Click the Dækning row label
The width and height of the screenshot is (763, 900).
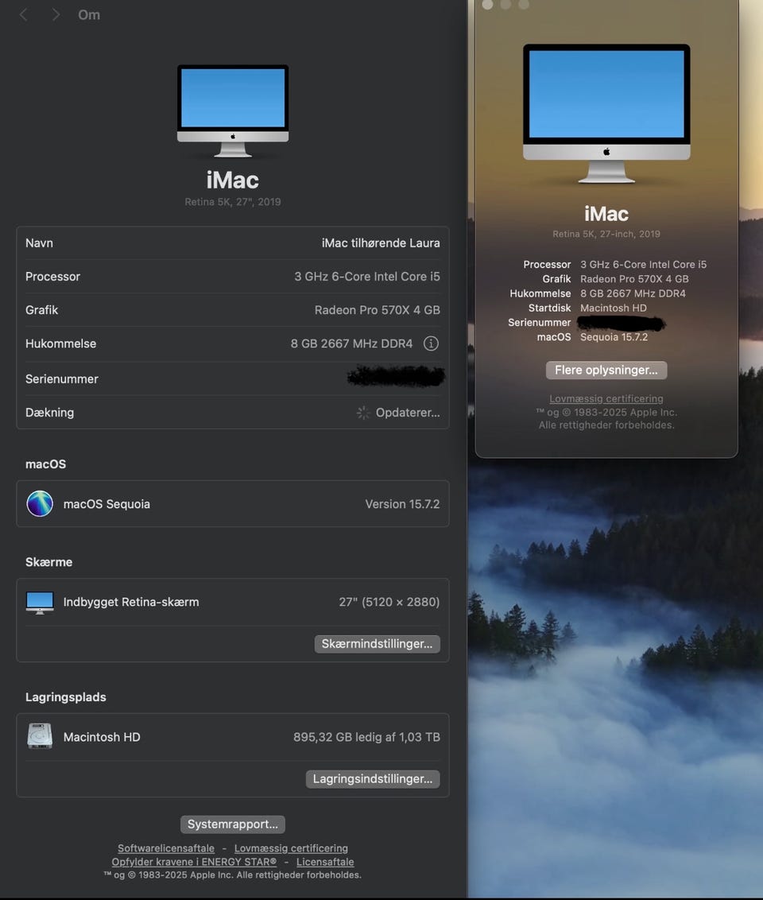[x=50, y=413]
